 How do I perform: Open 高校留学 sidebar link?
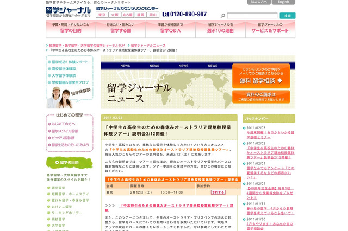pyautogui.click(x=58, y=219)
